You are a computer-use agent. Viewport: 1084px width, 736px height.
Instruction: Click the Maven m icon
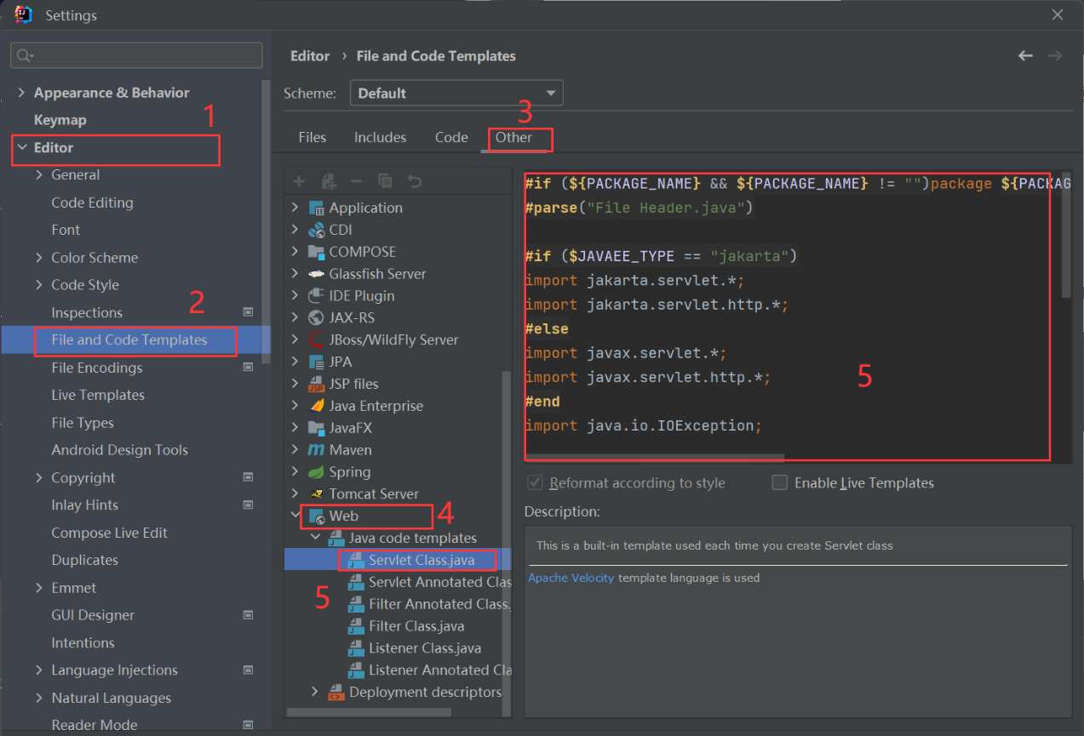click(x=316, y=450)
